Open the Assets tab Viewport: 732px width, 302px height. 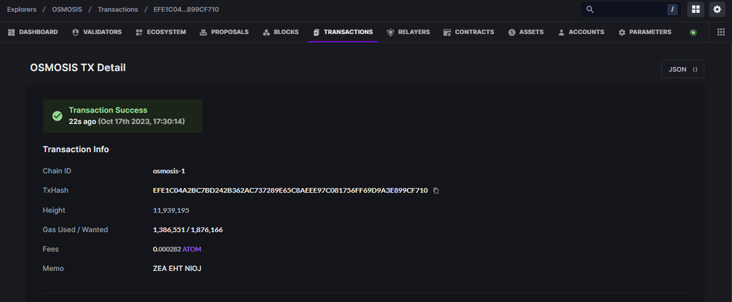tap(526, 32)
